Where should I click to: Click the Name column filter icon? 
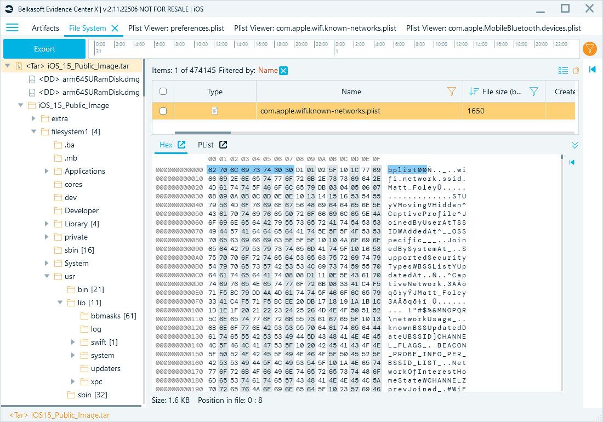(452, 92)
